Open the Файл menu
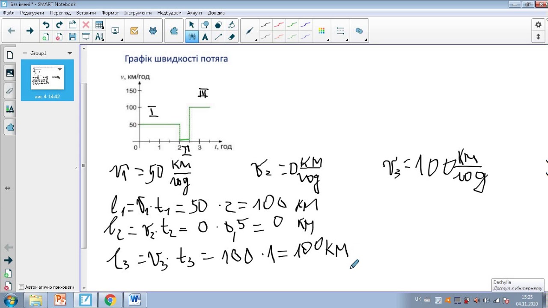The height and width of the screenshot is (308, 548). coord(9,13)
